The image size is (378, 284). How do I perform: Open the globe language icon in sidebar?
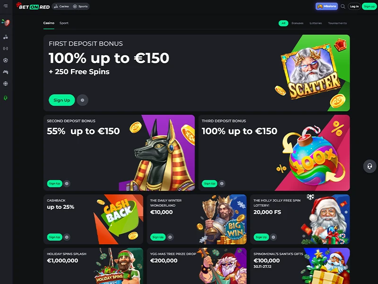click(x=6, y=84)
